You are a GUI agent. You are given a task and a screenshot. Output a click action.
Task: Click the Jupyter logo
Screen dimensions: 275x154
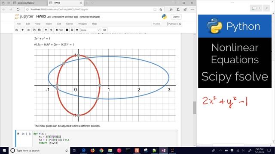coord(24,17)
